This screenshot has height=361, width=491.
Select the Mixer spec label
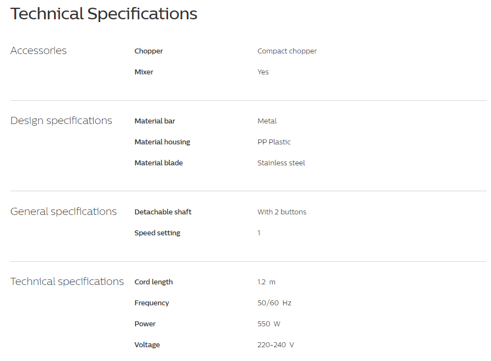(144, 72)
